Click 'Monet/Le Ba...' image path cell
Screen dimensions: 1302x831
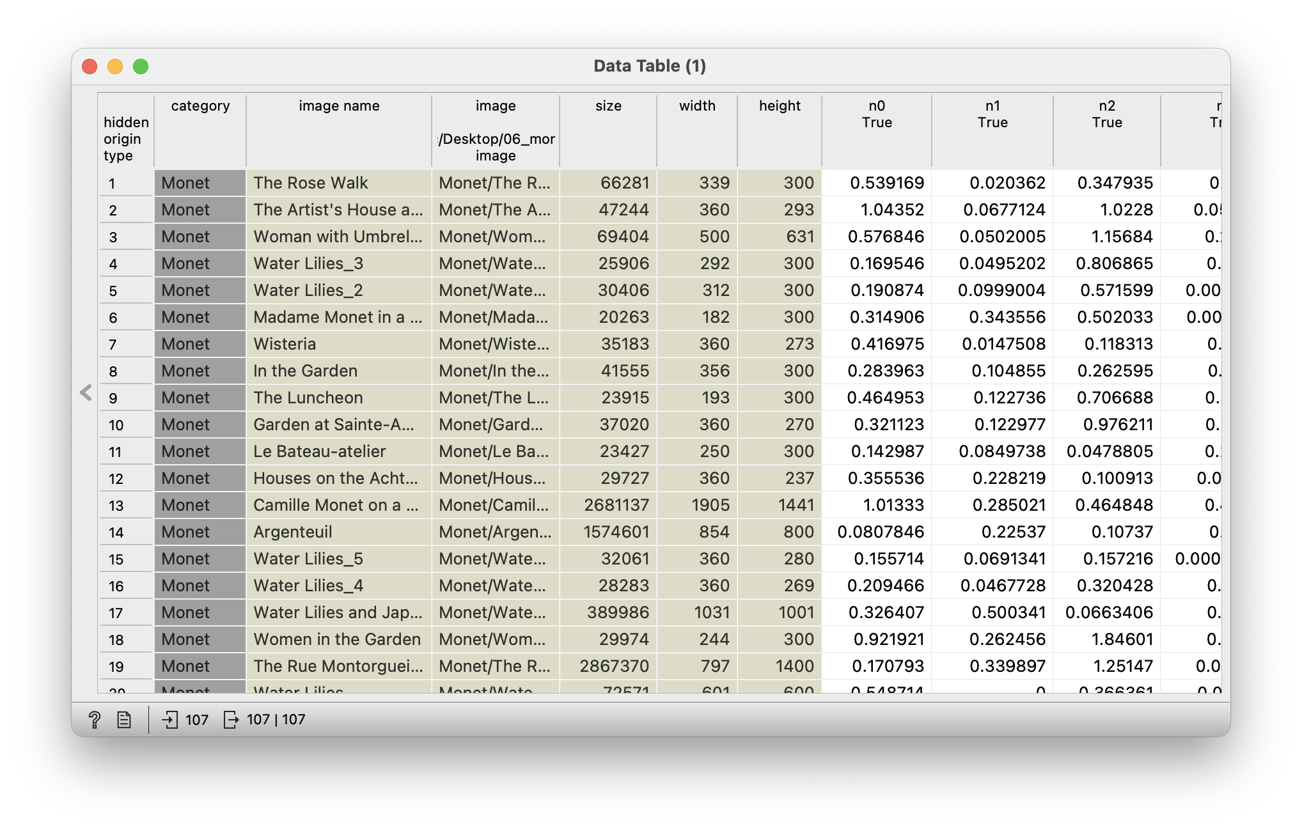pos(496,451)
